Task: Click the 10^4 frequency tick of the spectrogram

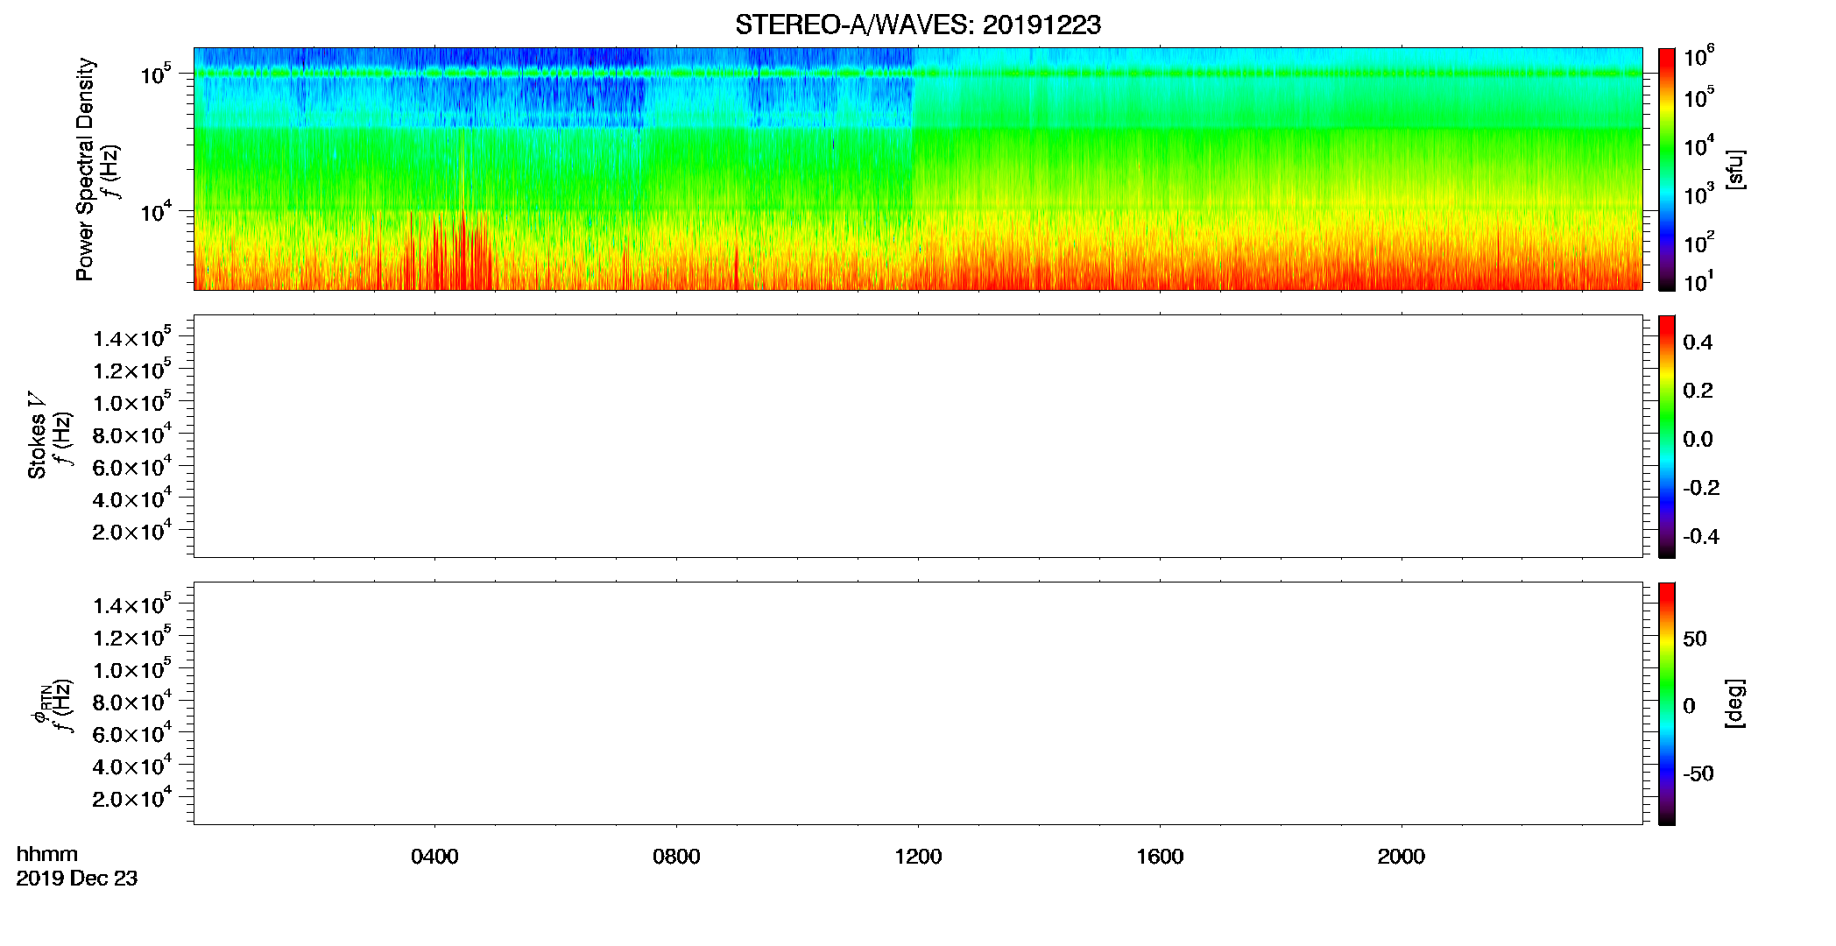Action: tap(155, 211)
